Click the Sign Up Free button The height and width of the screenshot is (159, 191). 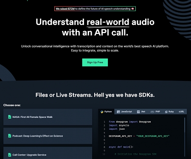(95, 62)
